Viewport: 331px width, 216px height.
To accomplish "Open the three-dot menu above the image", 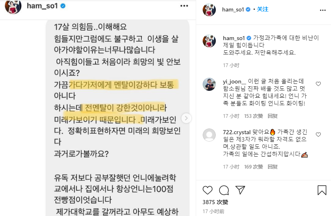I will [184, 6].
